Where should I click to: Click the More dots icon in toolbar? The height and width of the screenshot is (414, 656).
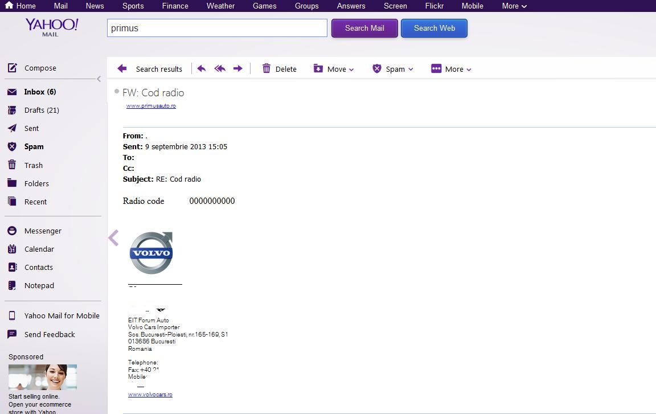(x=436, y=68)
